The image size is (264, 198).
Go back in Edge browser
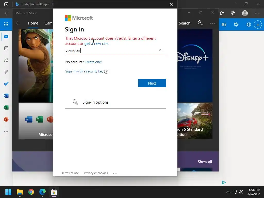(x=7, y=13)
